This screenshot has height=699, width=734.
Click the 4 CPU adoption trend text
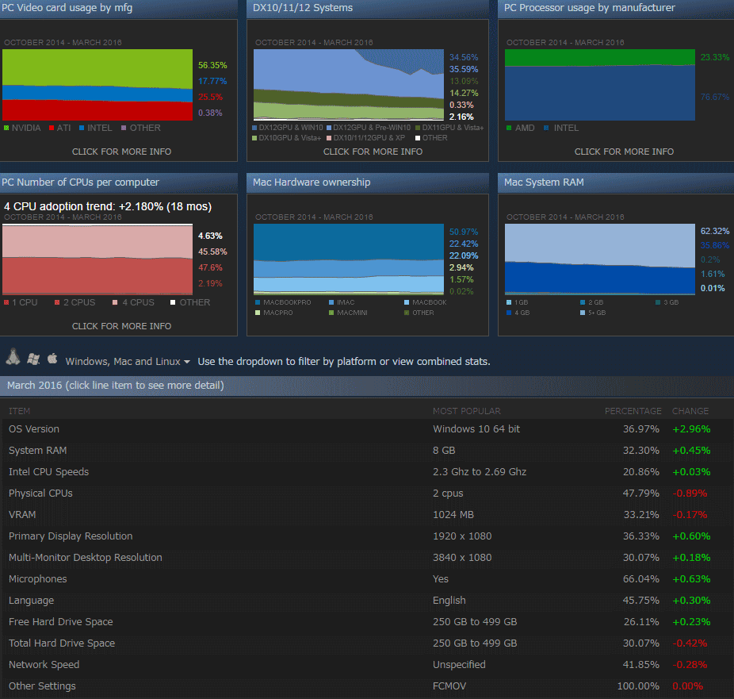click(x=108, y=206)
